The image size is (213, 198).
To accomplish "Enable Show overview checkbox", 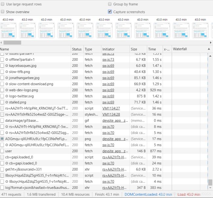I will [x=3, y=12].
